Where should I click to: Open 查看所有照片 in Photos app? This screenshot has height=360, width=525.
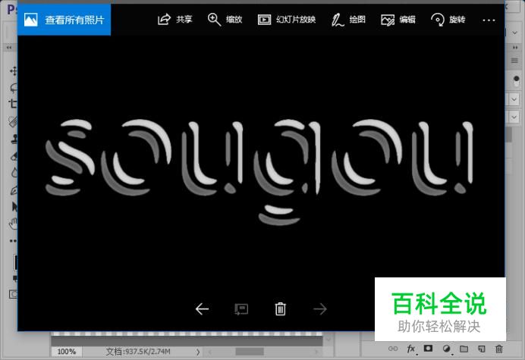click(64, 20)
